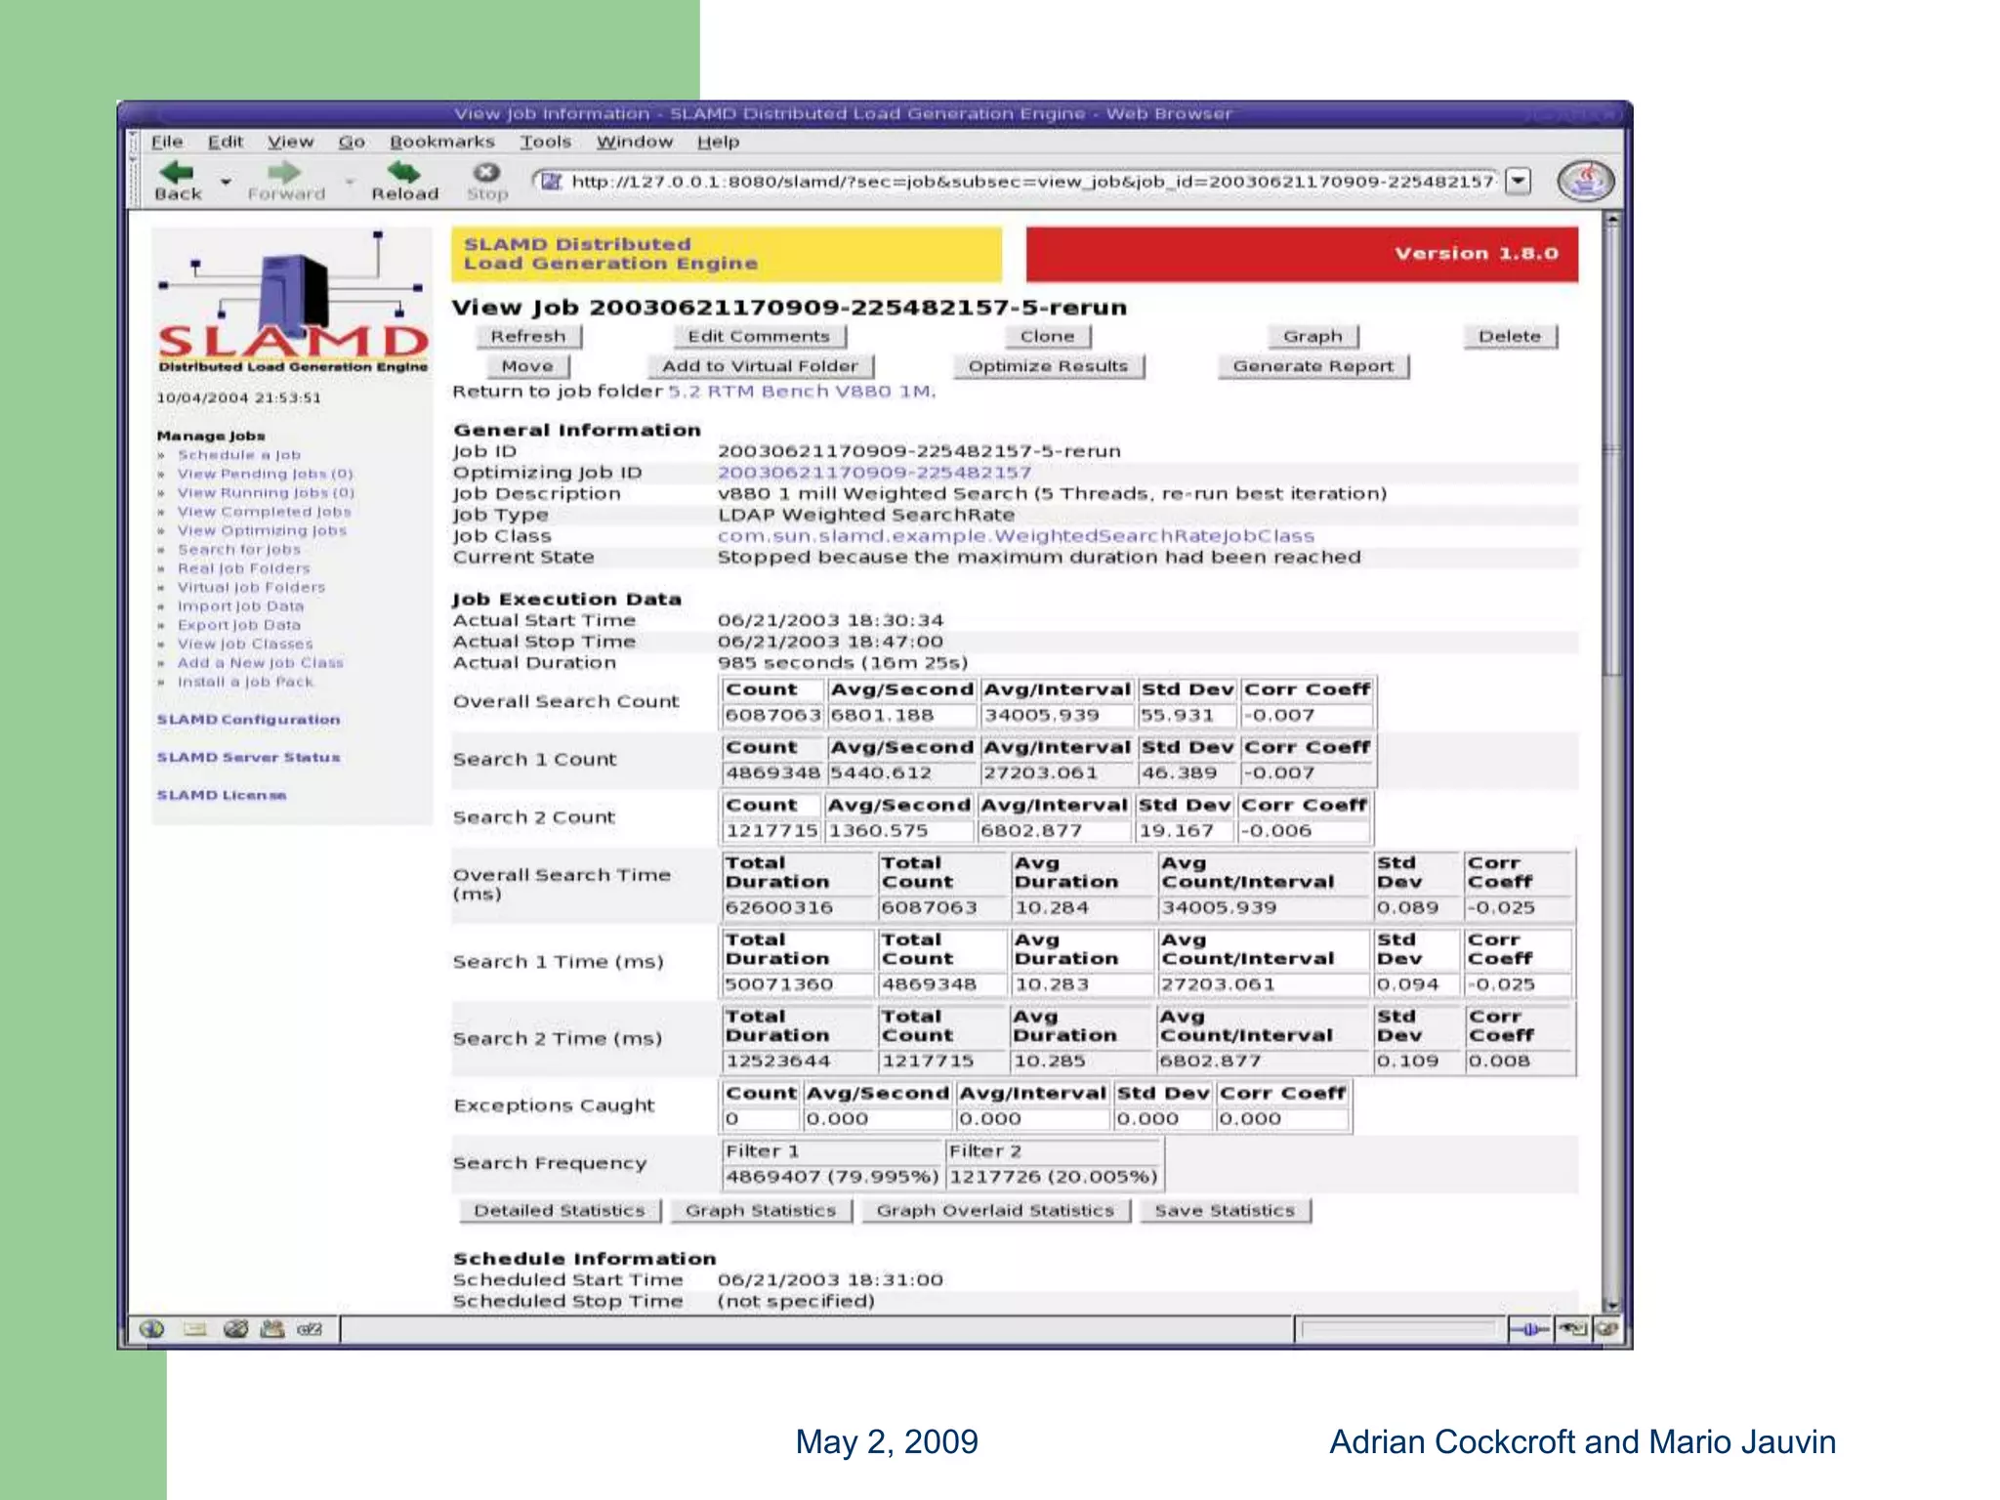Click the Generate Report button

1312,366
